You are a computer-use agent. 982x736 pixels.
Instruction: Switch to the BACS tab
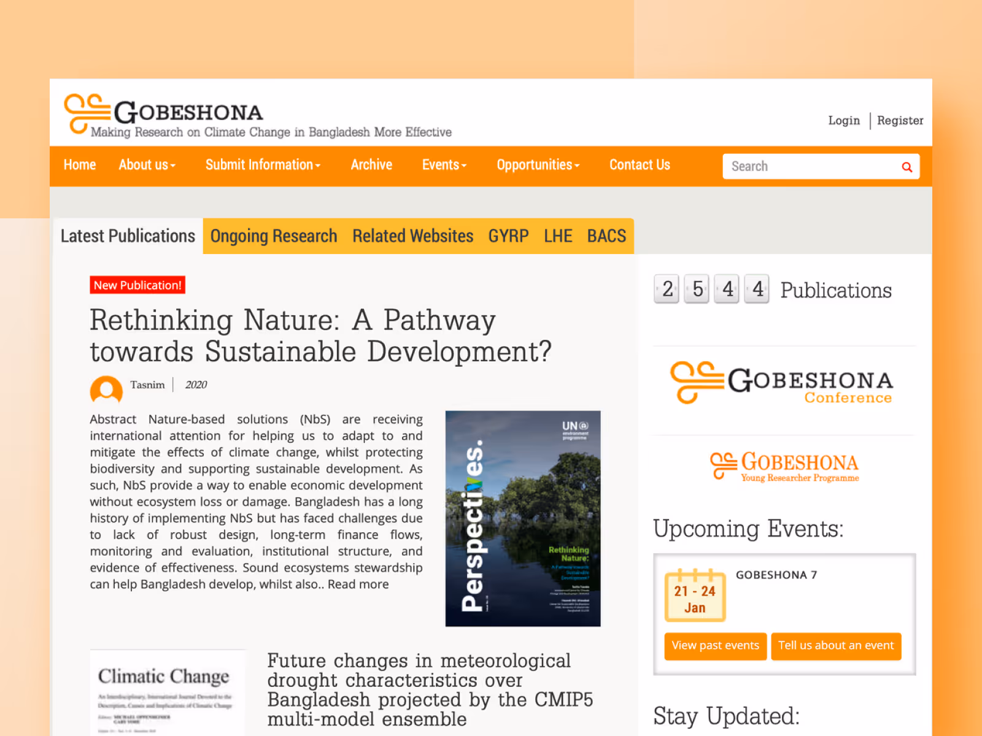pyautogui.click(x=607, y=236)
